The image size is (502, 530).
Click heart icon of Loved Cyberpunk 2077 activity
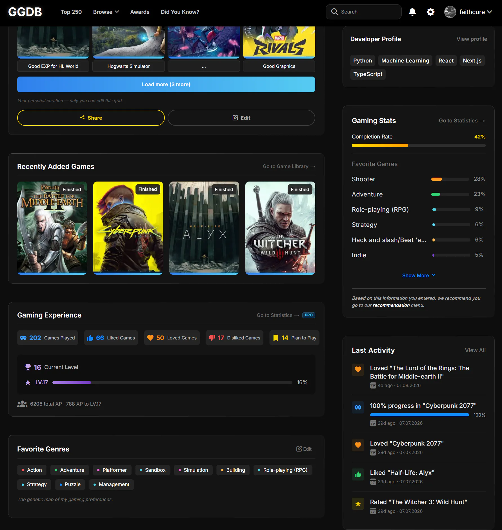click(358, 445)
